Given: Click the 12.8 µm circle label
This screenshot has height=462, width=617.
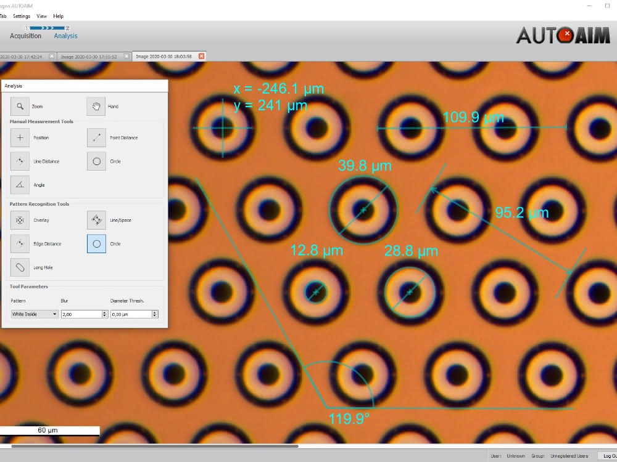Looking at the screenshot, I should click(317, 250).
